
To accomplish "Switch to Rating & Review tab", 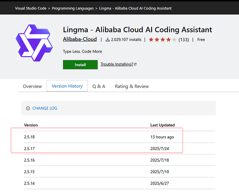I will tap(132, 86).
